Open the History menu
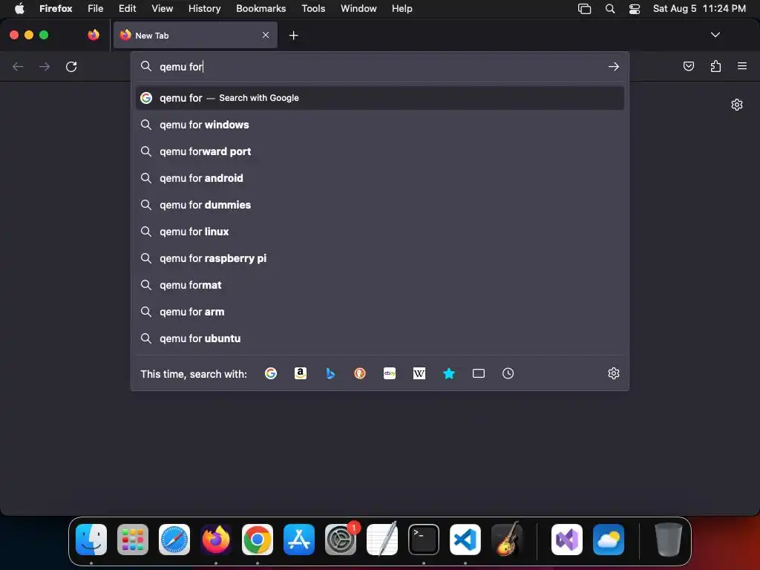This screenshot has height=570, width=760. 205,9
